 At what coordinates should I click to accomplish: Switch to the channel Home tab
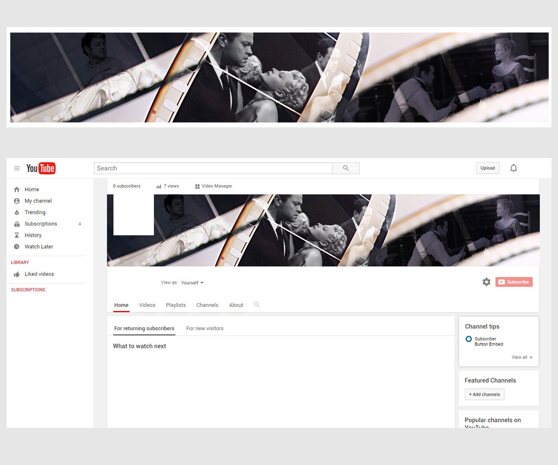121,305
